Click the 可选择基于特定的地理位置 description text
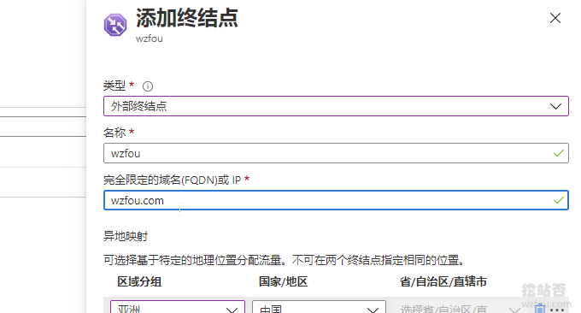 point(284,260)
